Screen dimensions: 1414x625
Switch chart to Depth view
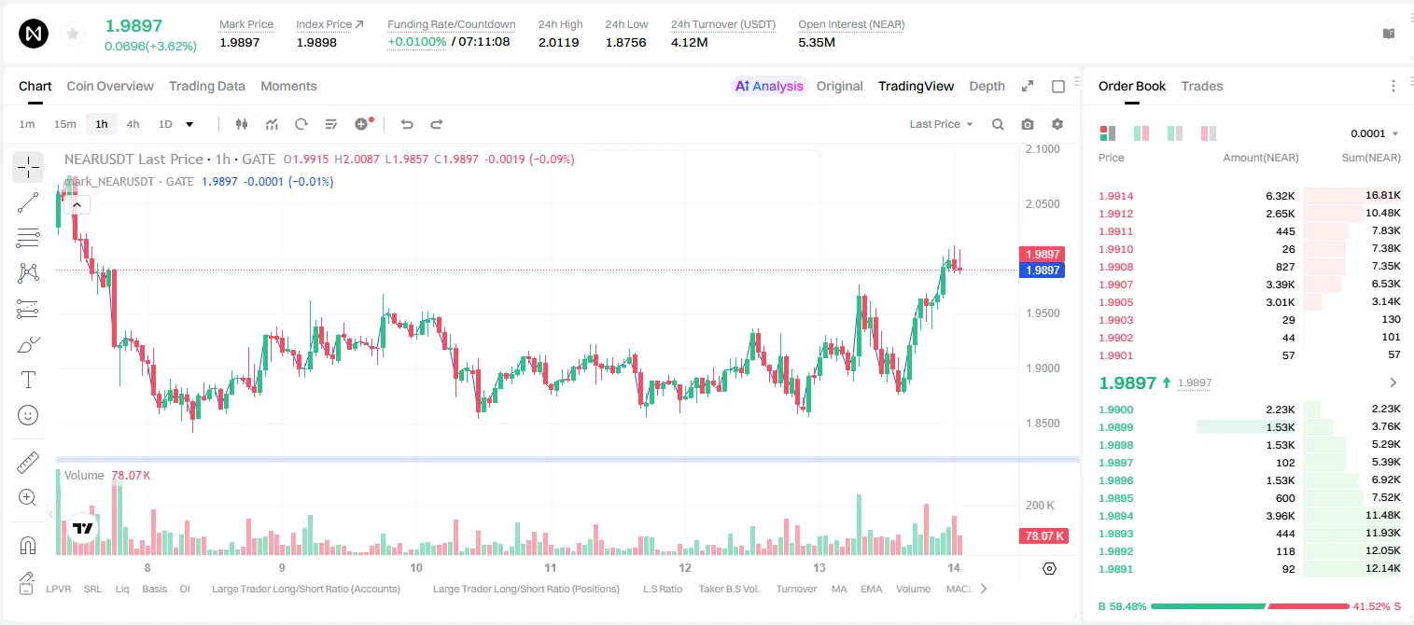click(987, 86)
